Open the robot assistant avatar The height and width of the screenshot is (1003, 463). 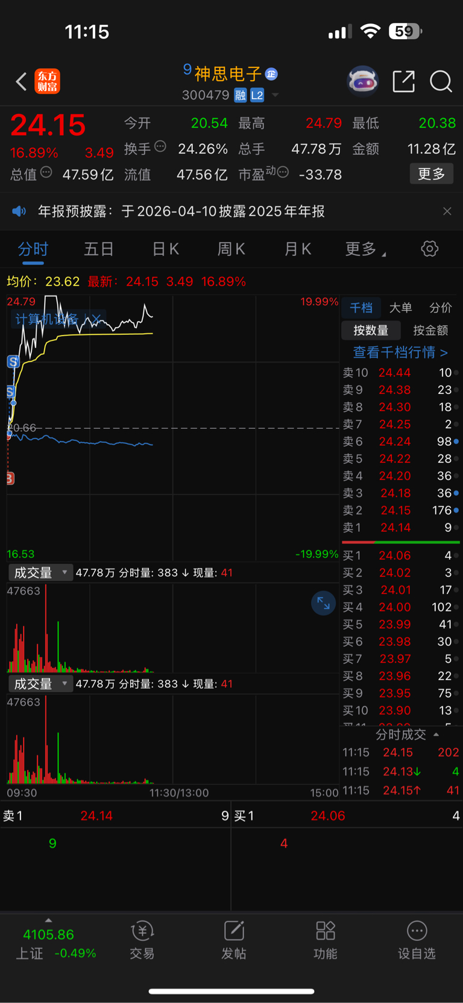(x=362, y=81)
